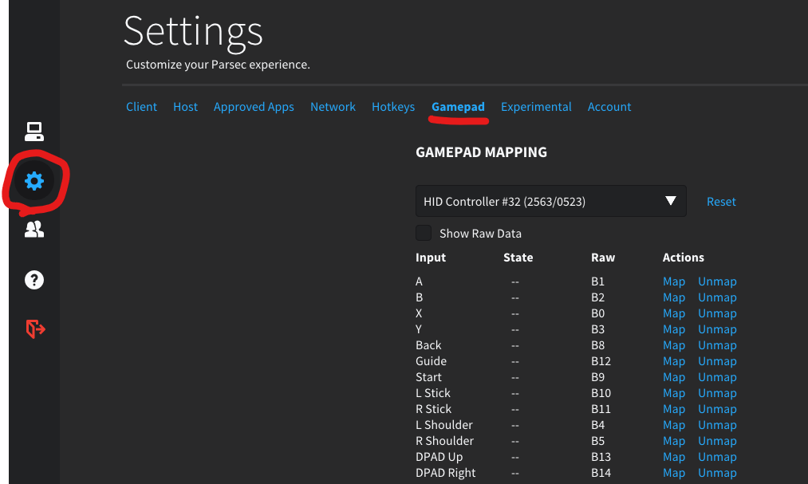808x484 pixels.
Task: Click Map for the Y input
Action: tap(673, 329)
